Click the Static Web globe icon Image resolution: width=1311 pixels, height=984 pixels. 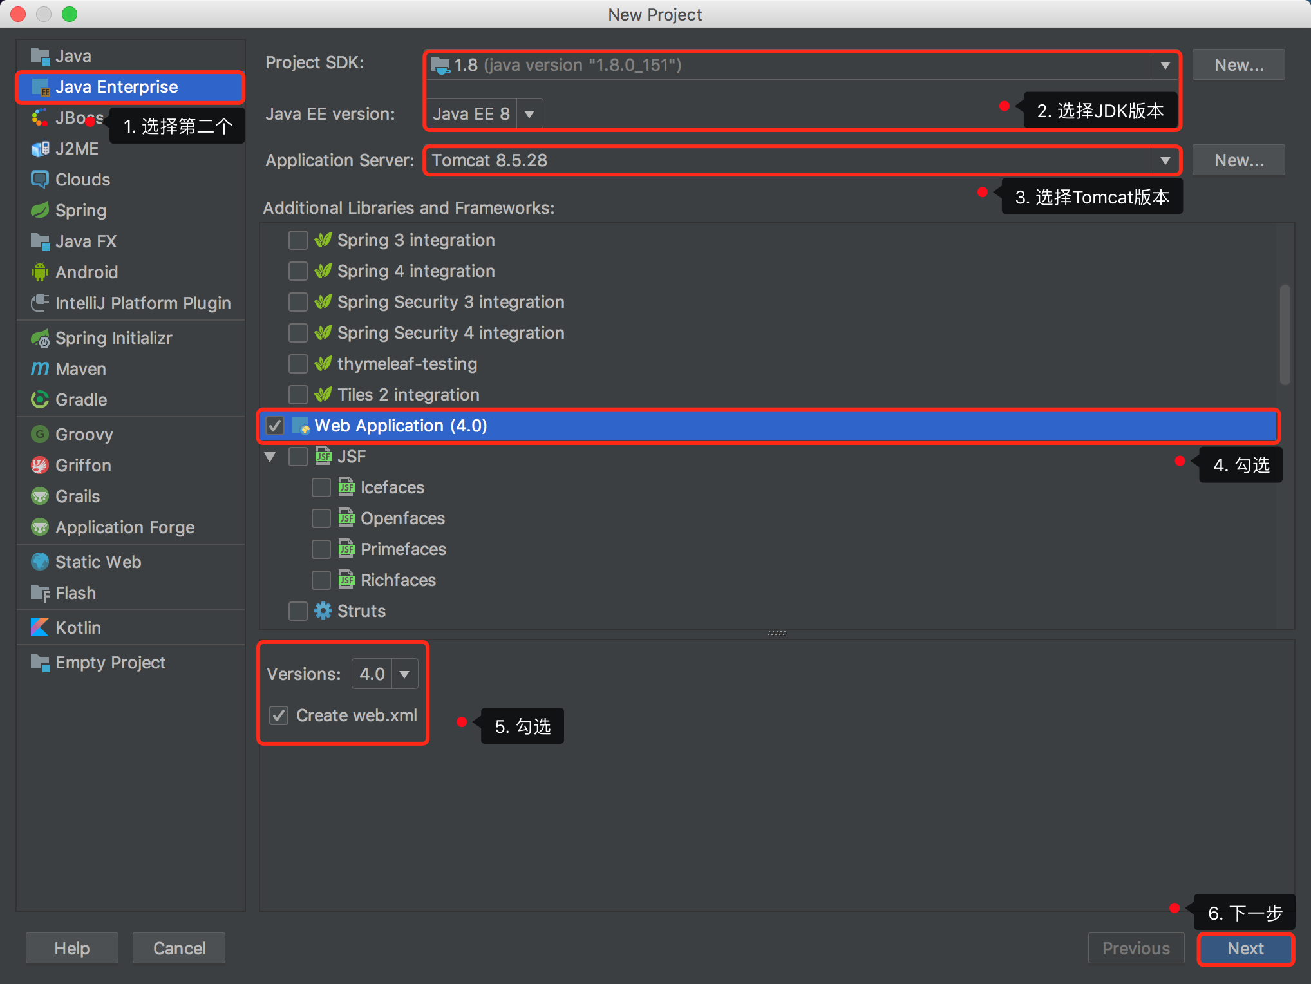[40, 562]
